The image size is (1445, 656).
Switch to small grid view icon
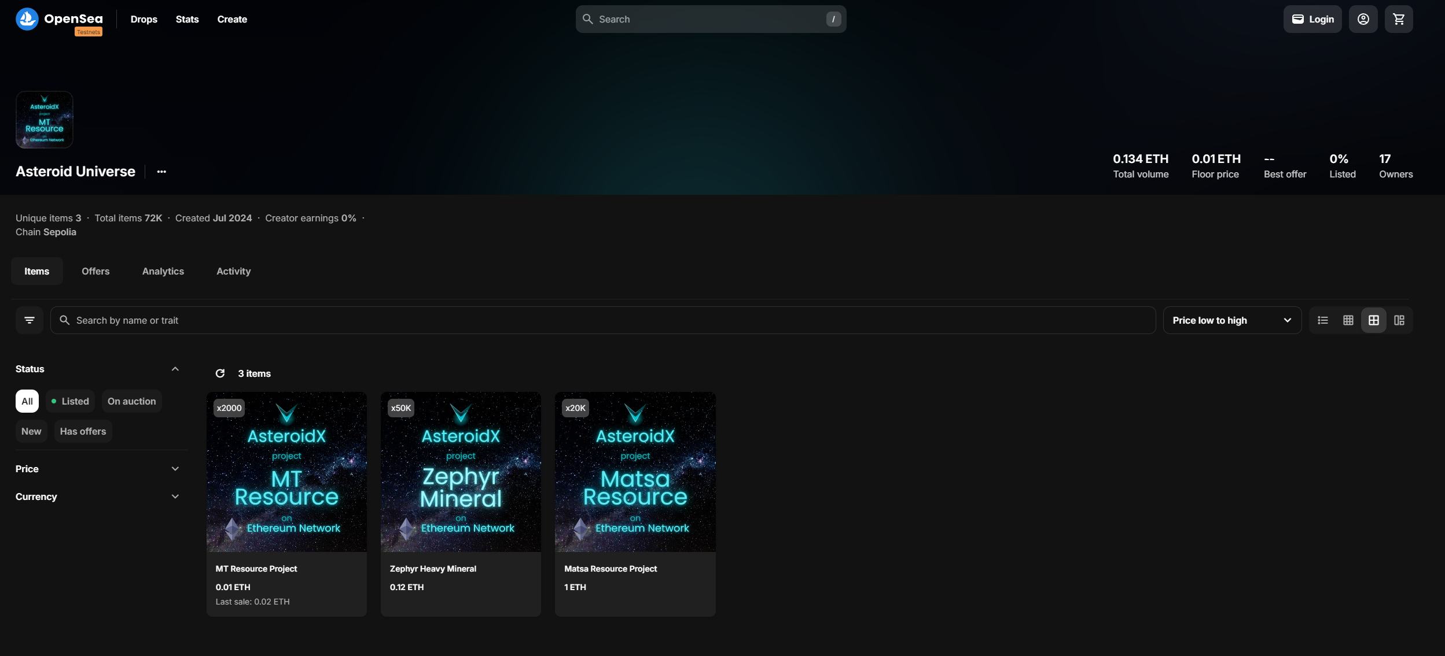click(1348, 320)
